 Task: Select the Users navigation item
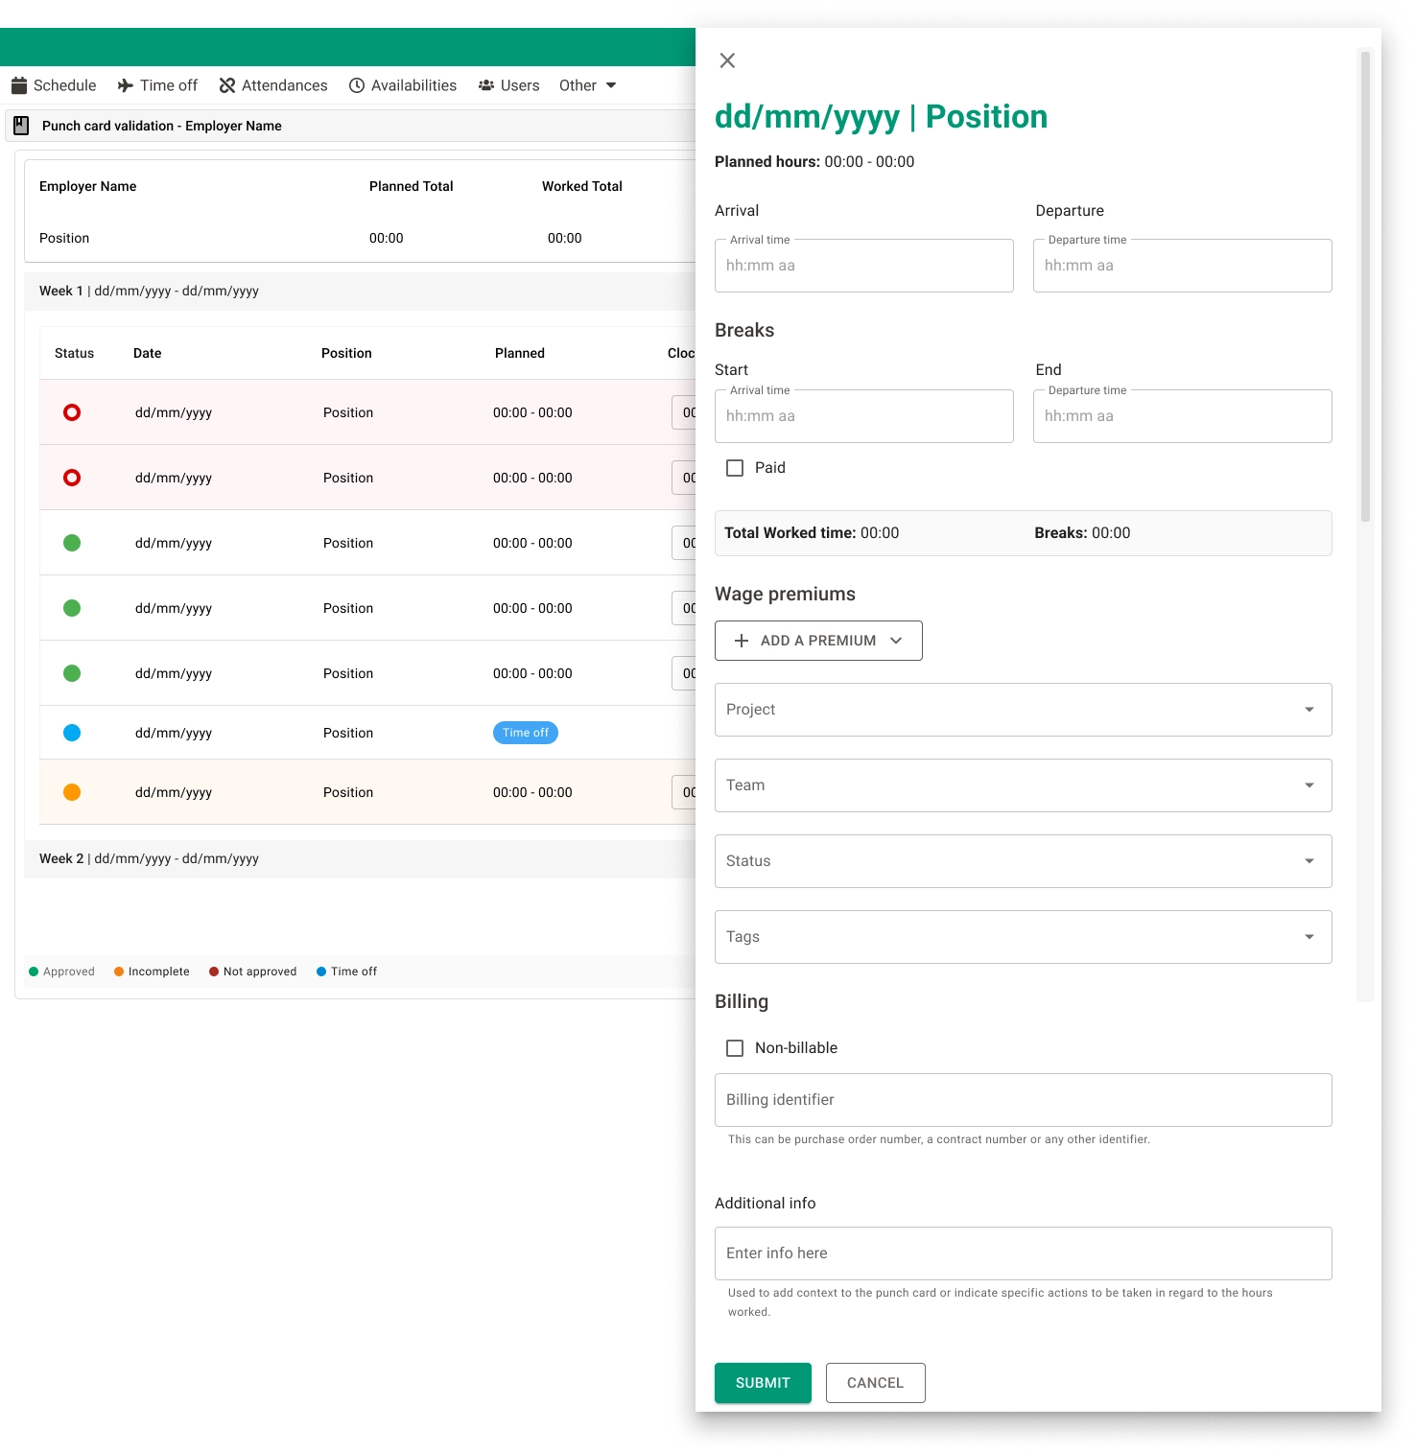(x=508, y=85)
